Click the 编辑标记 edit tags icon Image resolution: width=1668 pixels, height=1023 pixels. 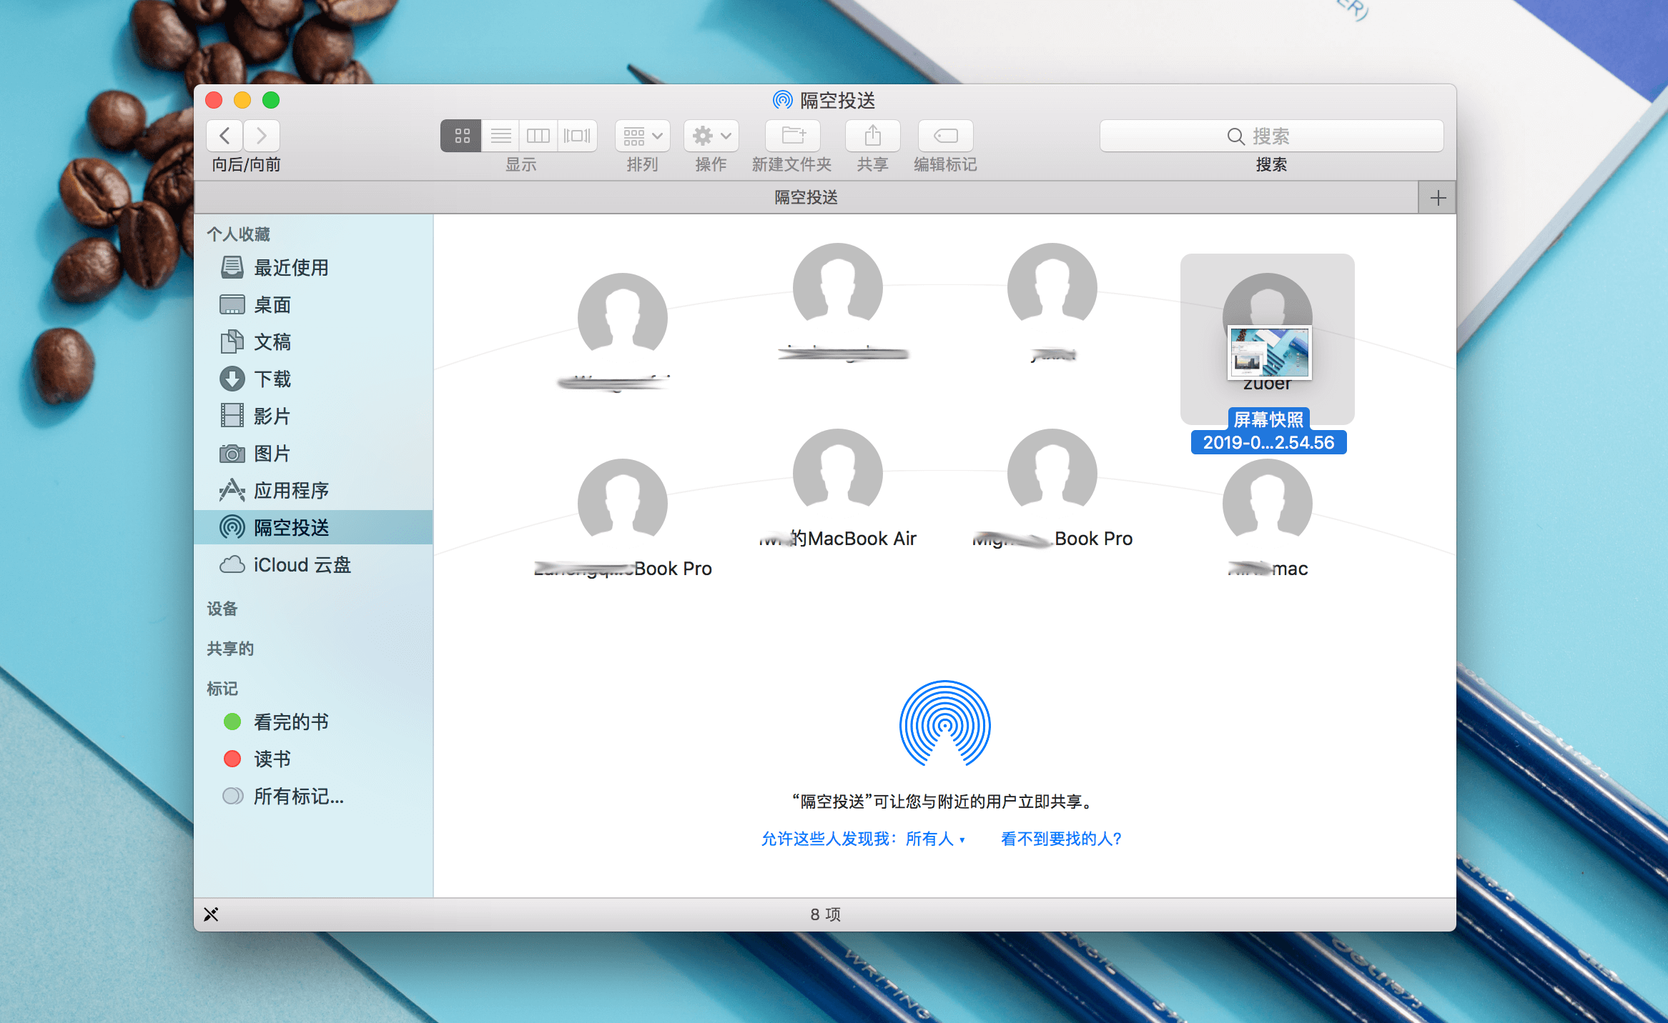tap(945, 136)
